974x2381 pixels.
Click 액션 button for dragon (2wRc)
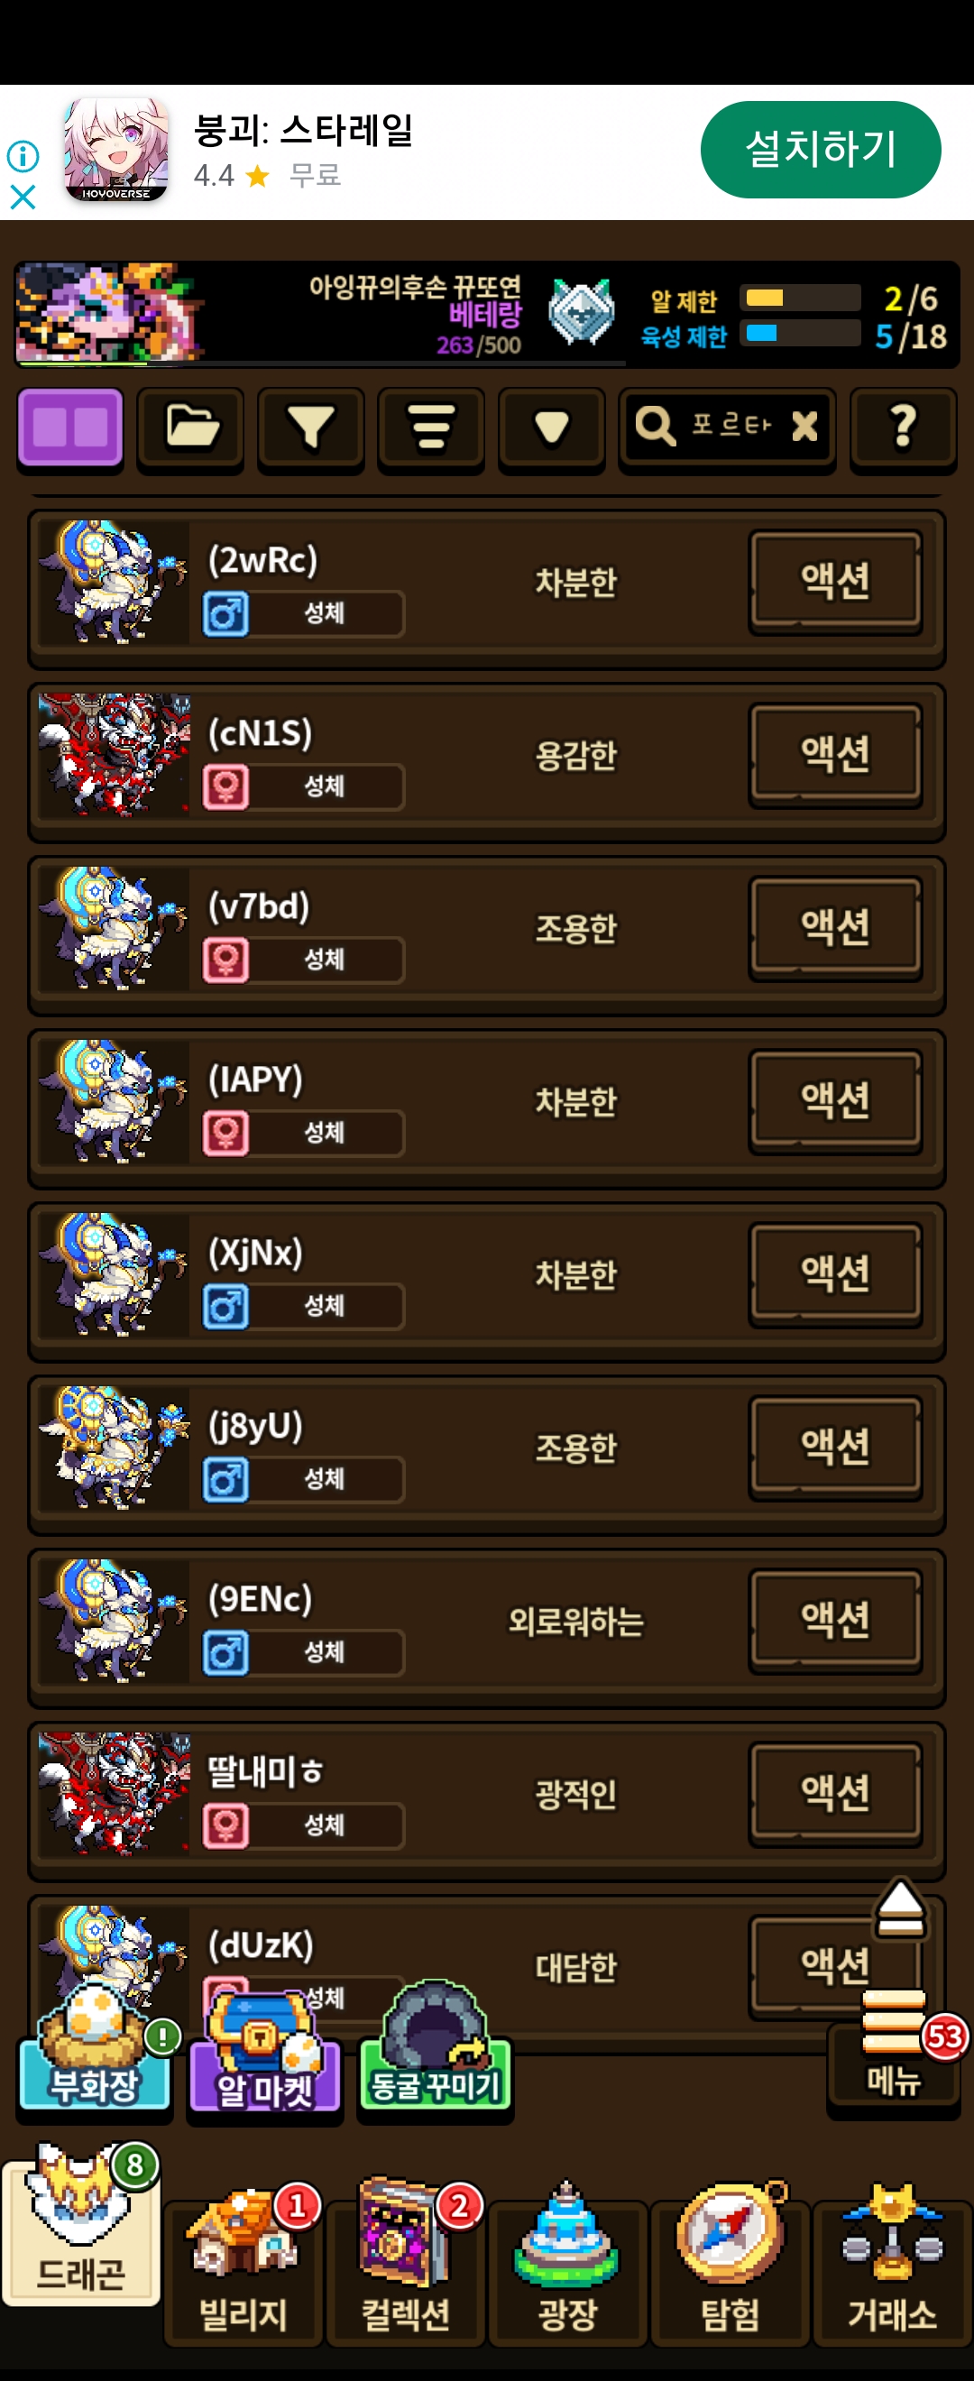835,582
